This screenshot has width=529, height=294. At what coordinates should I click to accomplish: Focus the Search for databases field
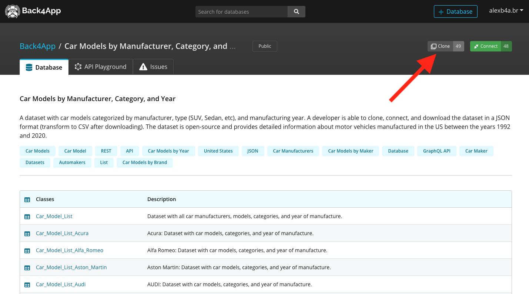pyautogui.click(x=241, y=11)
